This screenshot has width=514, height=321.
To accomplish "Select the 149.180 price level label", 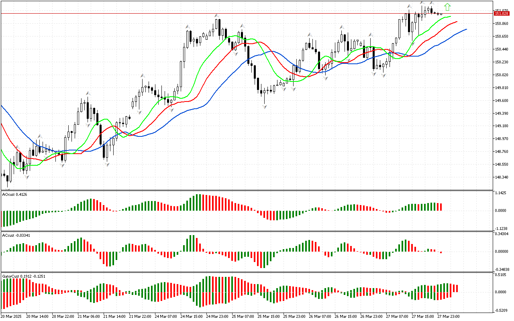I will 502,126.
